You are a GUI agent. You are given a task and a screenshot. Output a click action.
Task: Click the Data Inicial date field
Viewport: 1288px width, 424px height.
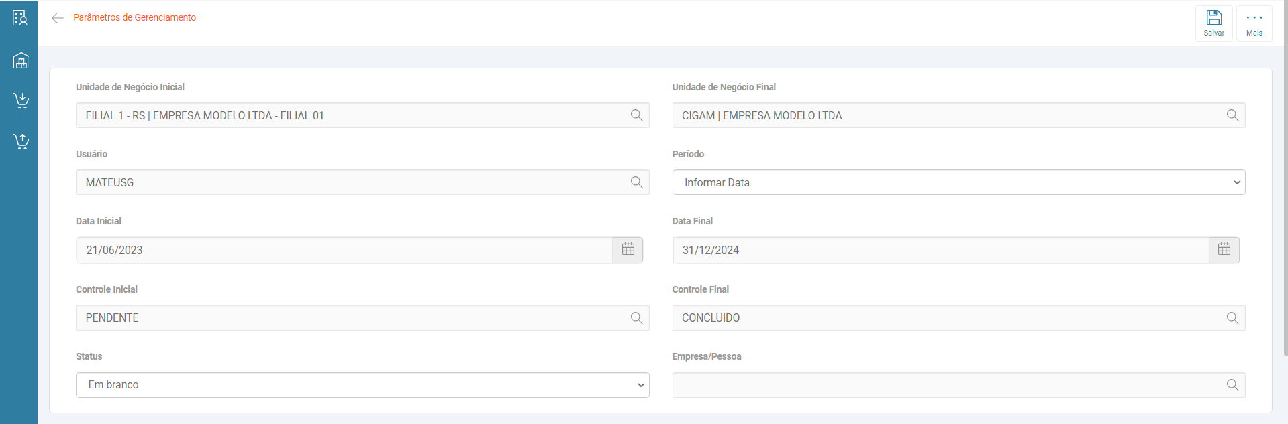(344, 250)
